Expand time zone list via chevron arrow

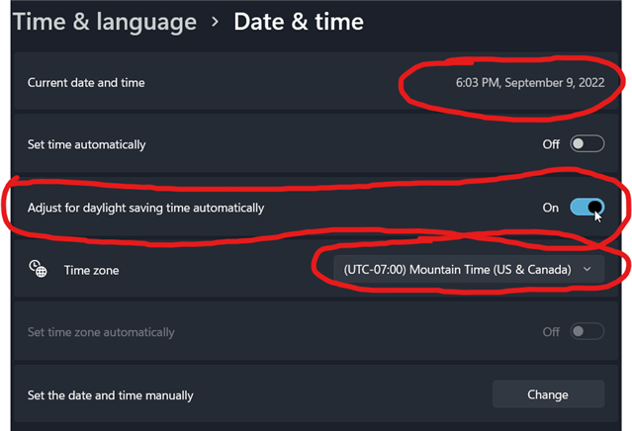[x=587, y=269]
